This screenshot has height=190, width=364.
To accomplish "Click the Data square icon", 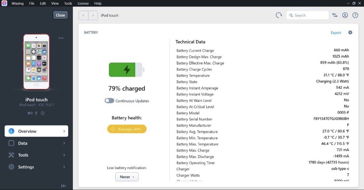I will click(x=11, y=143).
